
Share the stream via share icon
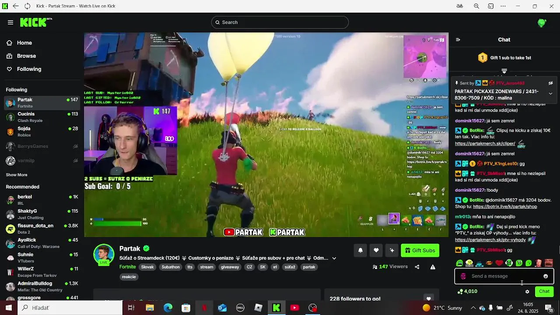[x=417, y=267]
